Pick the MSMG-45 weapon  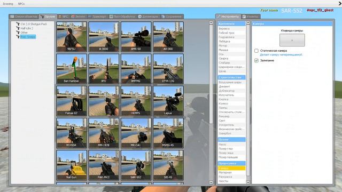168,133
